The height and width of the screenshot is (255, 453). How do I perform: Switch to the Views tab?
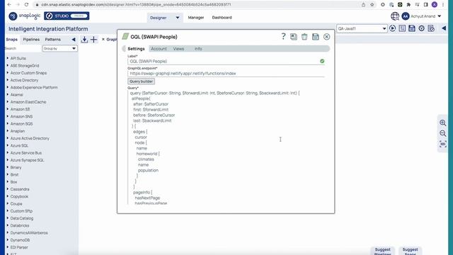178,49
